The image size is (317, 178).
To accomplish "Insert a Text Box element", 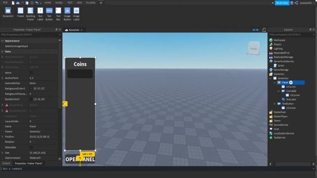I will [x=58, y=14].
